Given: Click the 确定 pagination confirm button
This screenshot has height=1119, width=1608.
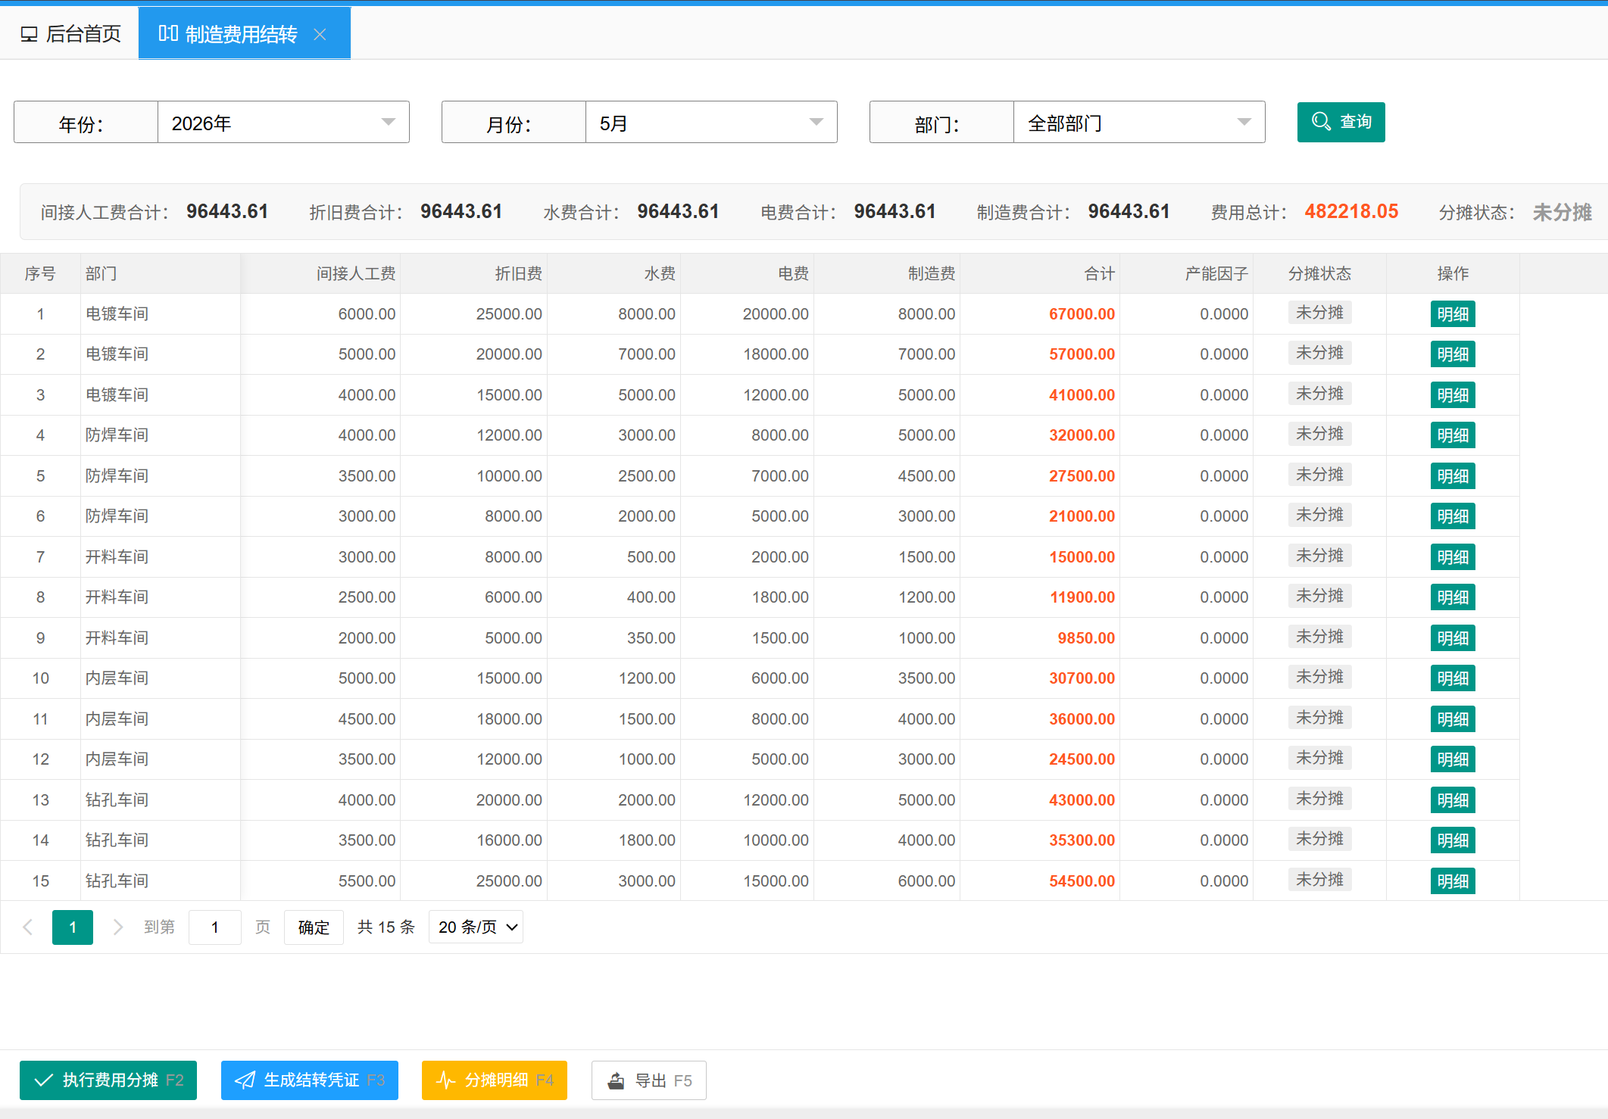Looking at the screenshot, I should click(x=314, y=927).
